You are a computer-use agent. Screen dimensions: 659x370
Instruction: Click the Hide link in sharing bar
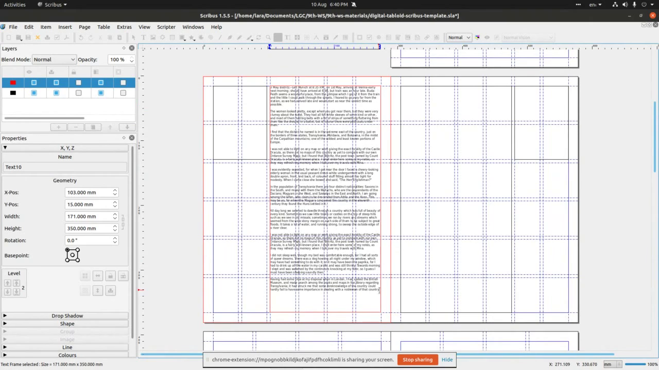click(447, 360)
